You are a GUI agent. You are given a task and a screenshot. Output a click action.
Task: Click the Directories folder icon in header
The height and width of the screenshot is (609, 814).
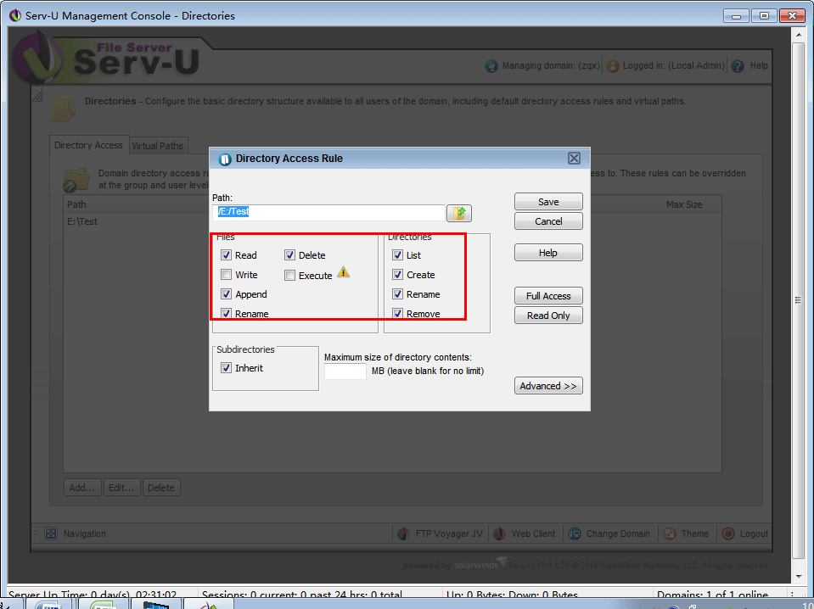point(63,109)
